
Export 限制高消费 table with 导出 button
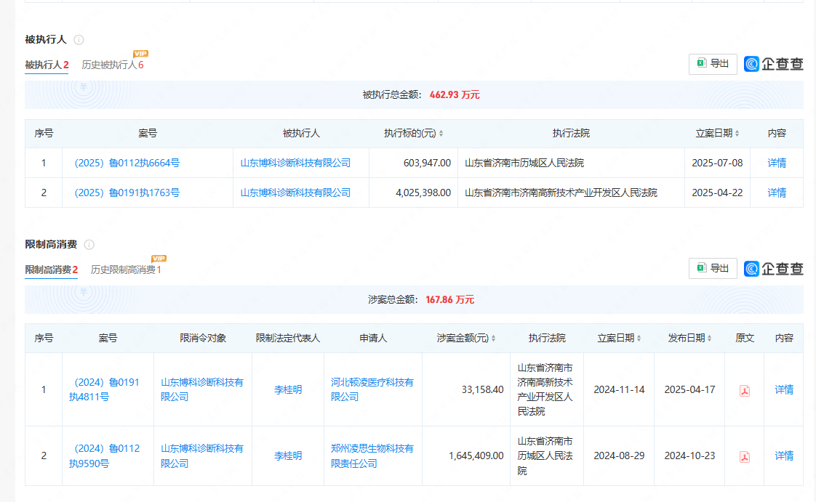(713, 268)
